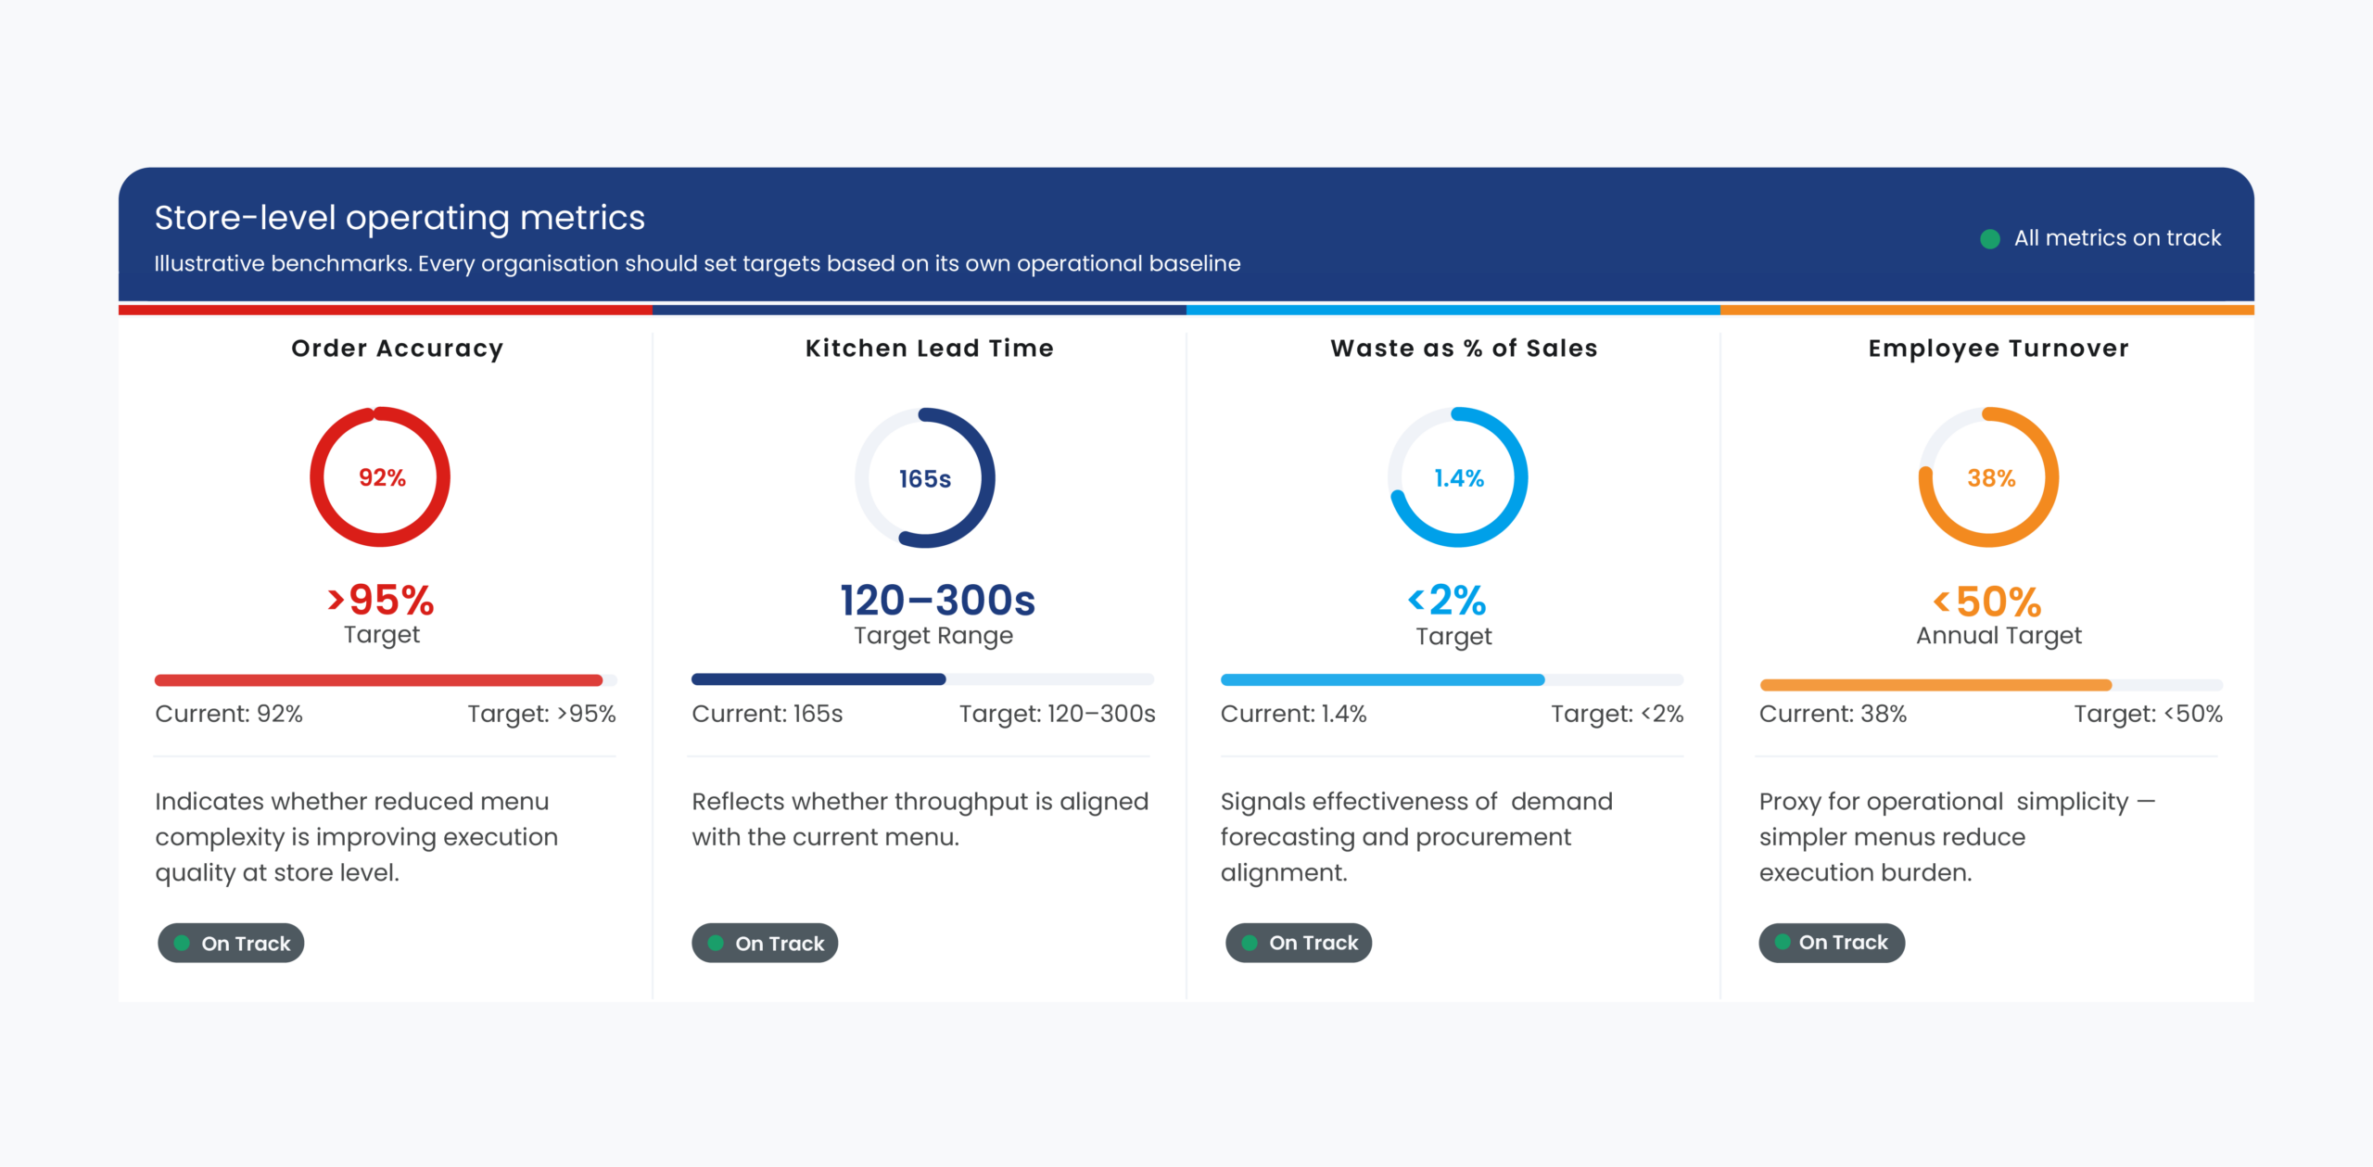
Task: Click the Store-level operating metrics heading
Action: (400, 218)
